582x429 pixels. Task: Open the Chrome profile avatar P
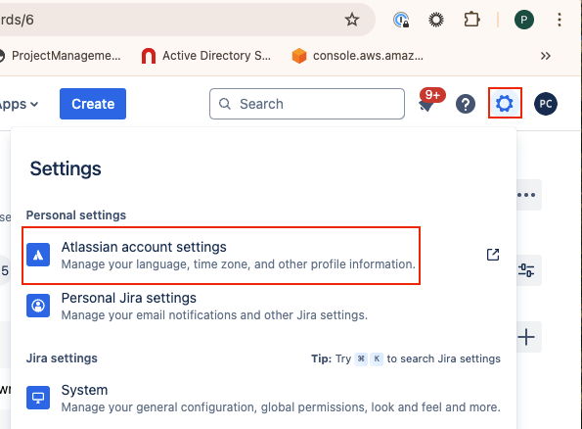click(x=524, y=20)
